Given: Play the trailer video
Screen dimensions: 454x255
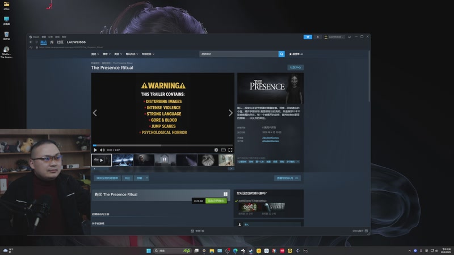Looking at the screenshot, I should 95,150.
